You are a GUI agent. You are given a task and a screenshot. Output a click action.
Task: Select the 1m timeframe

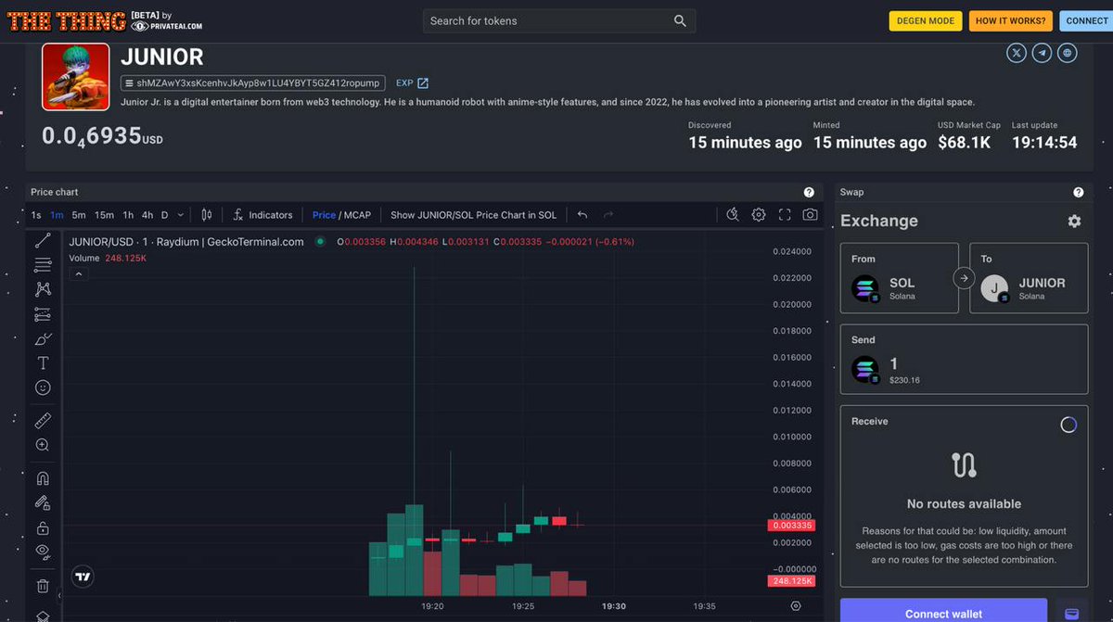pyautogui.click(x=57, y=215)
